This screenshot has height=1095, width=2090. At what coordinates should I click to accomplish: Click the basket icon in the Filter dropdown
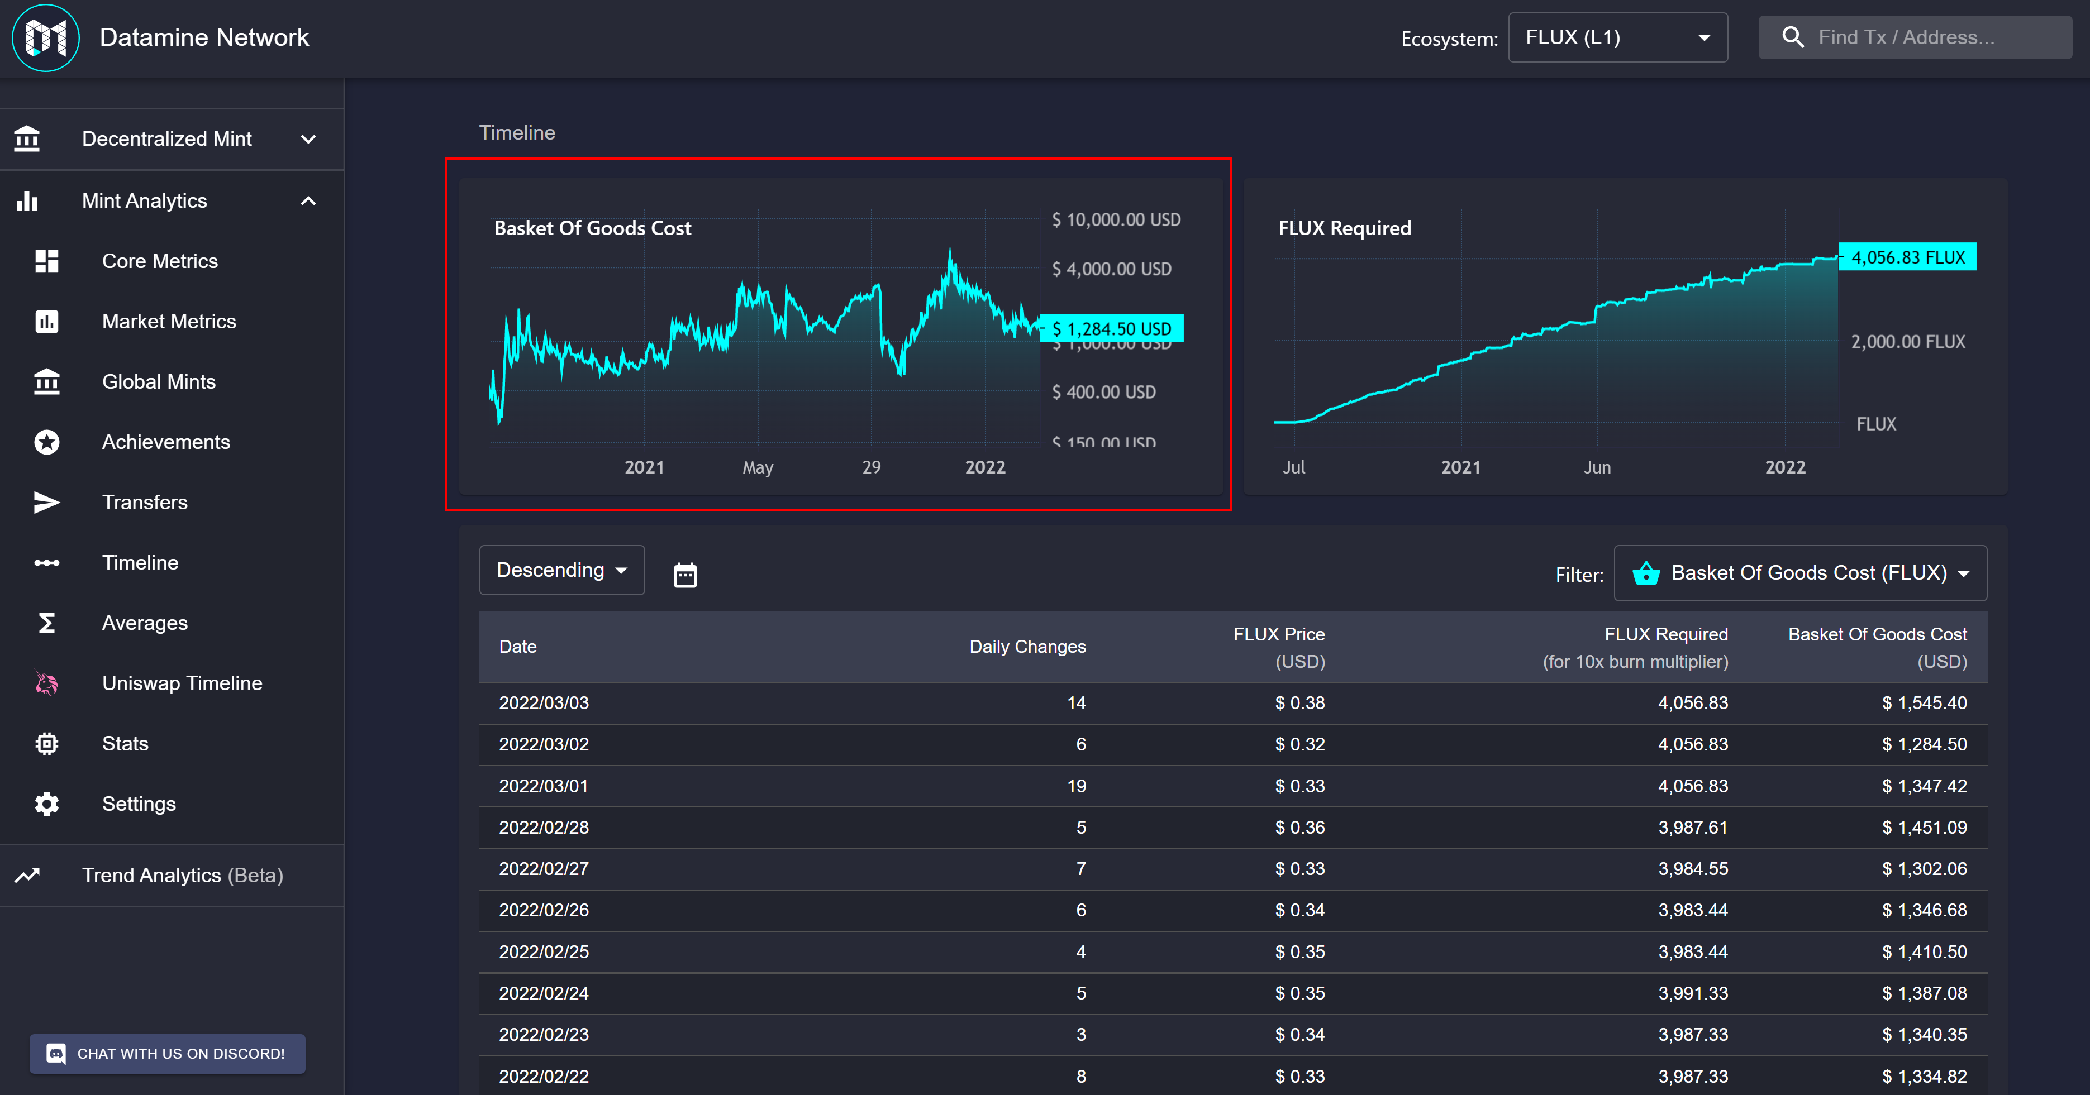coord(1646,573)
